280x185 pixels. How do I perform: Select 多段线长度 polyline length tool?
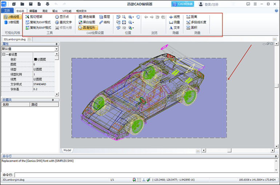(196, 22)
